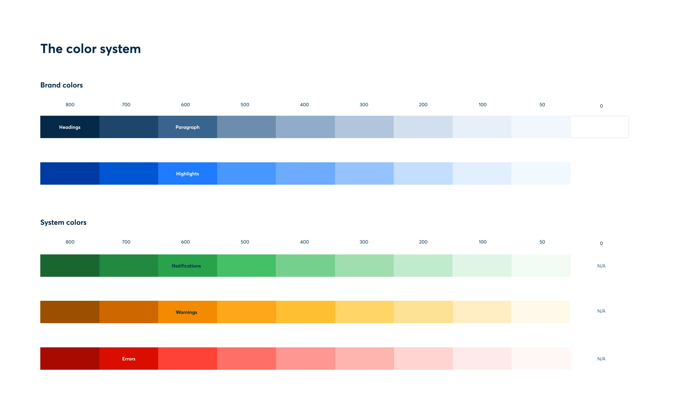Click the 700-level Warnings brown swatch
The height and width of the screenshot is (411, 677).
128,310
